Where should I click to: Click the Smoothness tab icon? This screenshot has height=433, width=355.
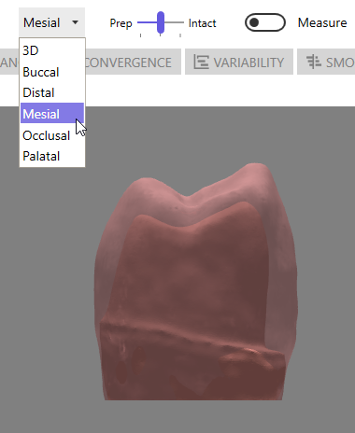pyautogui.click(x=314, y=62)
